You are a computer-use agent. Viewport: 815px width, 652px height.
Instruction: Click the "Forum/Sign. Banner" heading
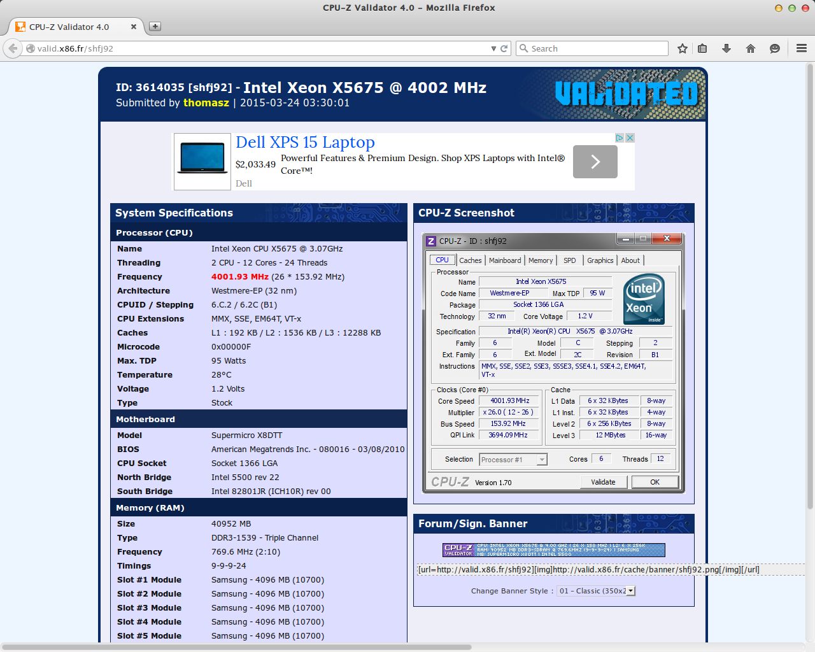click(x=472, y=523)
